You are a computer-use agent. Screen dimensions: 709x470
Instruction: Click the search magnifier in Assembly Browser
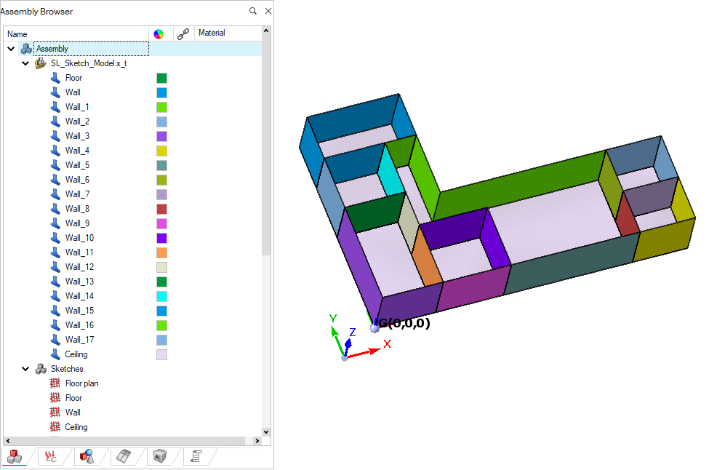pos(253,12)
